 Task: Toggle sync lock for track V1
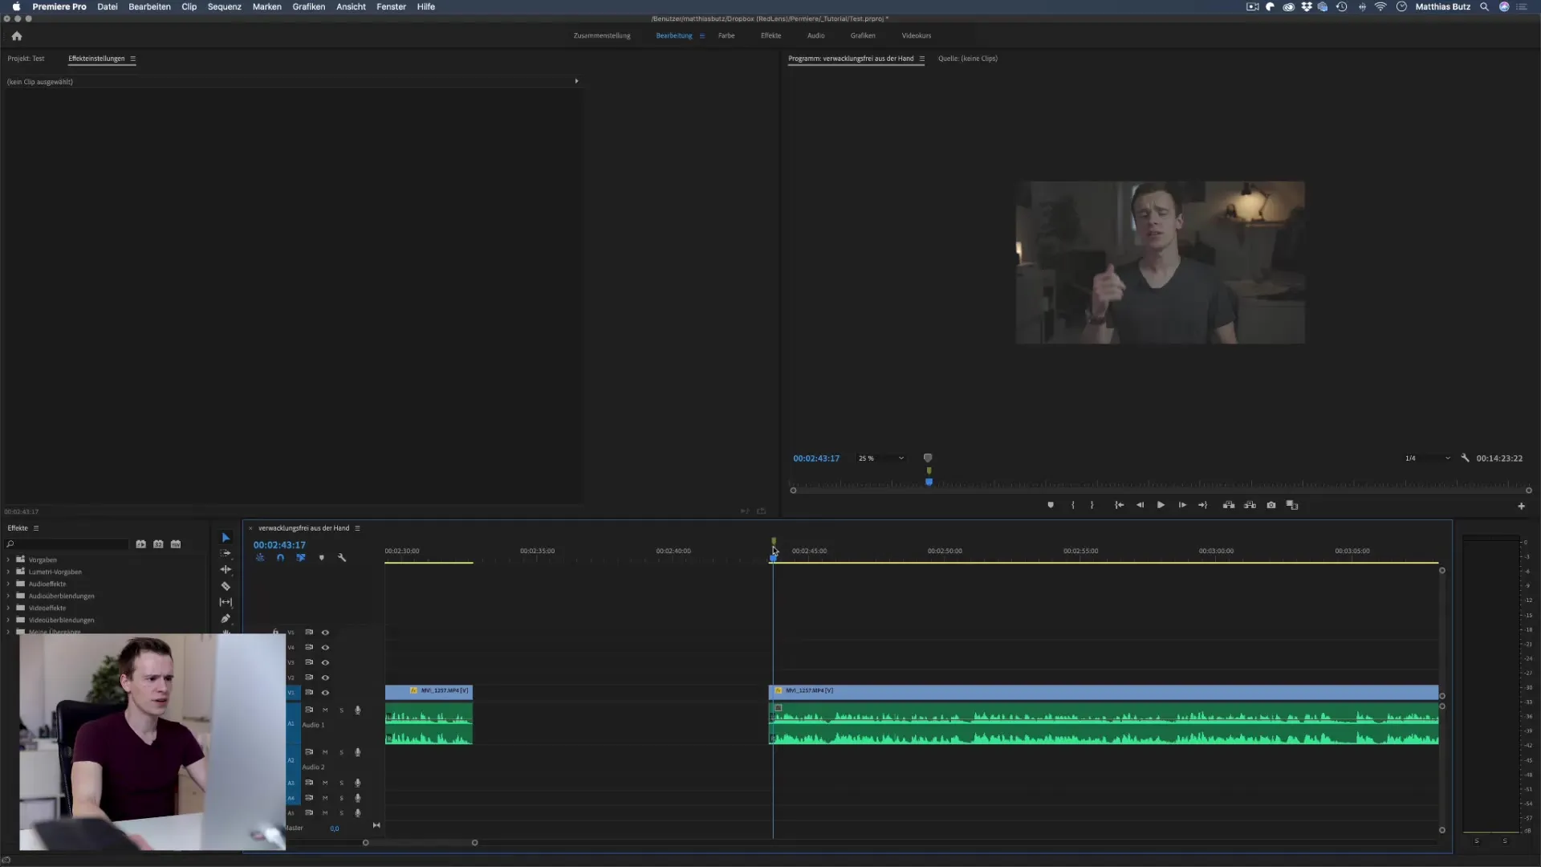(309, 692)
